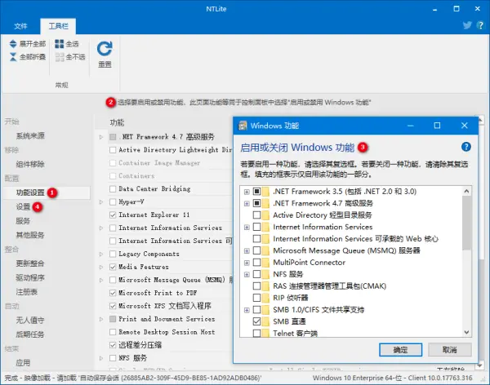Open NTLite help question mark icon
The image size is (490, 385).
480,25
